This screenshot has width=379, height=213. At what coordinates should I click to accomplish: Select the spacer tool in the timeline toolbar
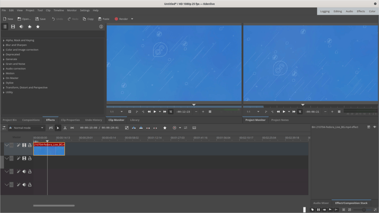pyautogui.click(x=72, y=128)
